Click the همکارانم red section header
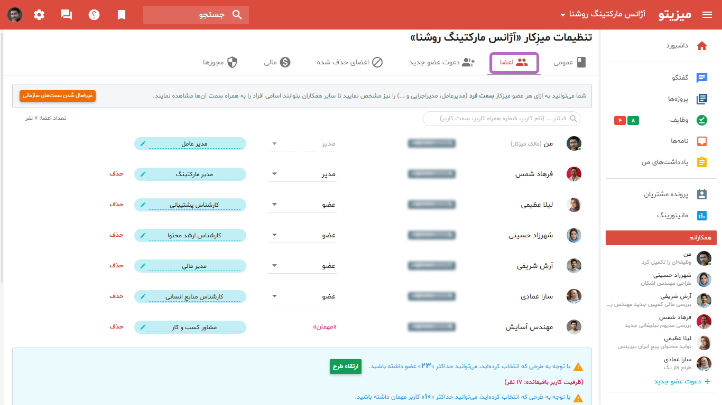This screenshot has height=405, width=722. (x=661, y=238)
